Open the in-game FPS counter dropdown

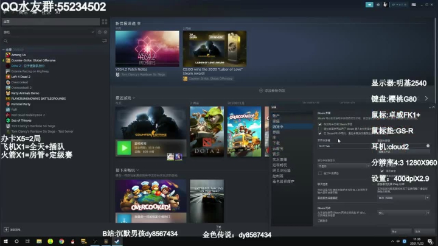pos(344,166)
